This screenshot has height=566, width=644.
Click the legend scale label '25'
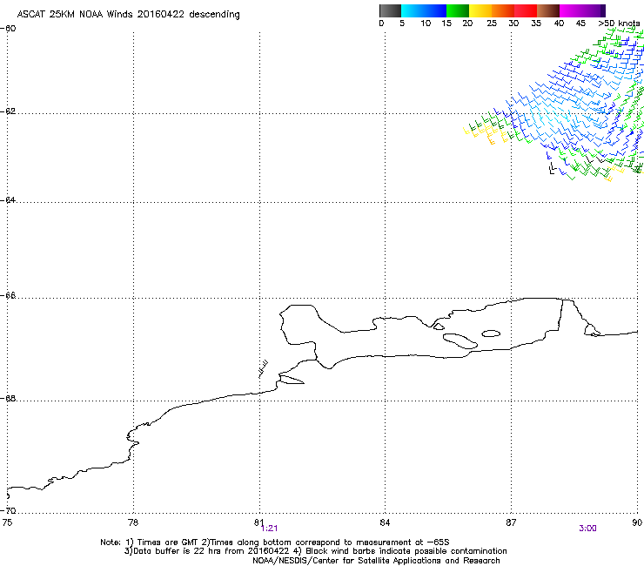492,24
